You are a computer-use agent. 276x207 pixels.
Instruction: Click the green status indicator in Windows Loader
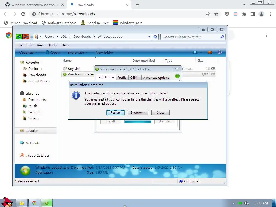[x=177, y=76]
